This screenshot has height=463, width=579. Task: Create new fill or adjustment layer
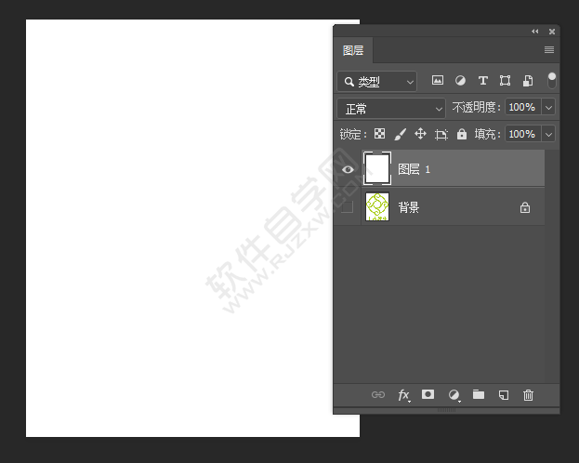[x=454, y=395]
